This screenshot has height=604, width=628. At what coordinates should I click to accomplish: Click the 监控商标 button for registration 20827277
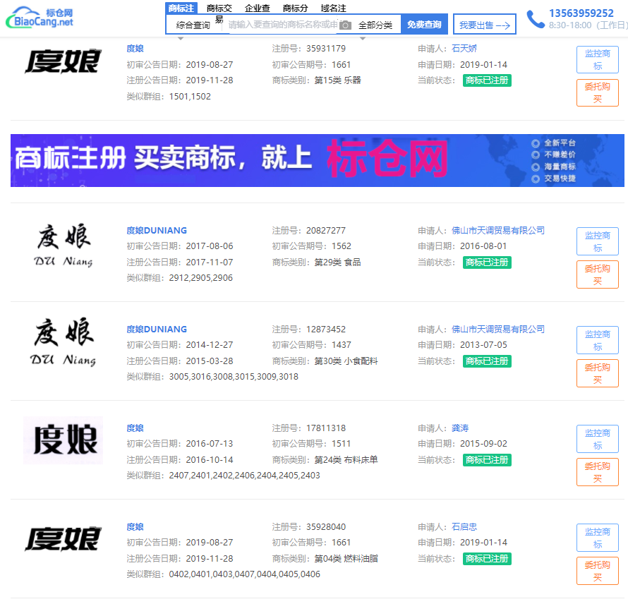[x=597, y=241]
